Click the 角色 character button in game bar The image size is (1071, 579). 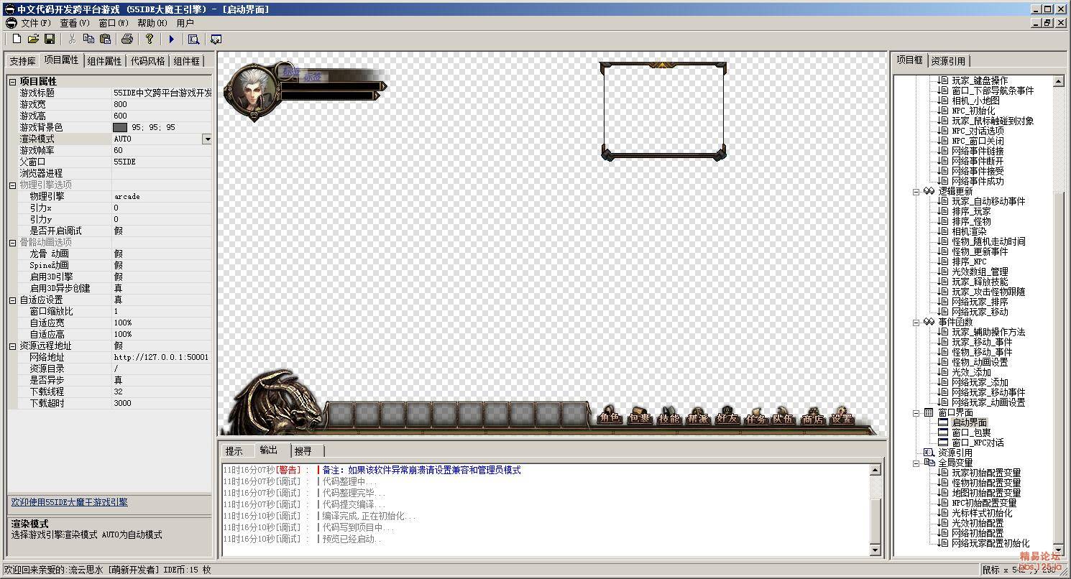(x=610, y=416)
